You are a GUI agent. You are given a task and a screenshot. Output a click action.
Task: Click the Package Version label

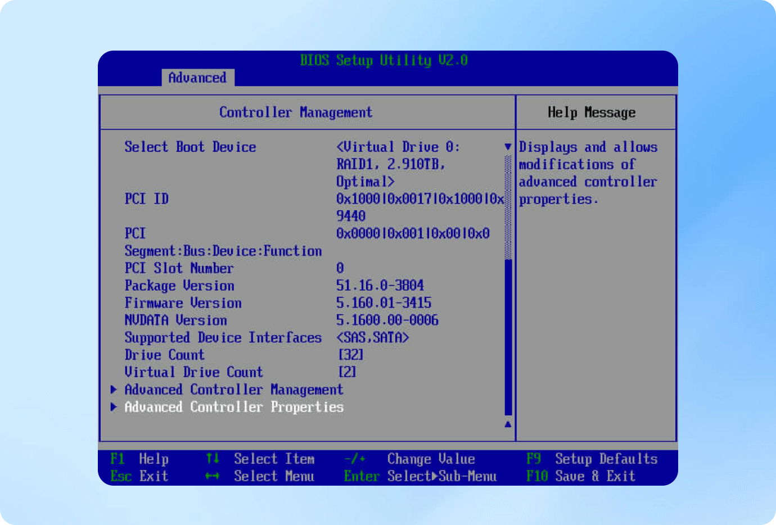tap(179, 286)
